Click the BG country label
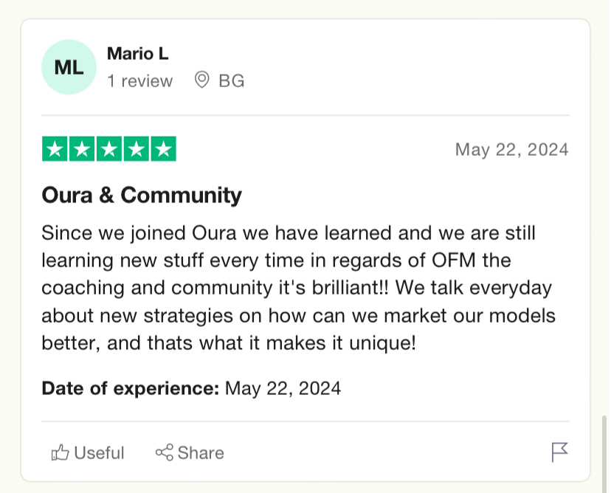 232,81
